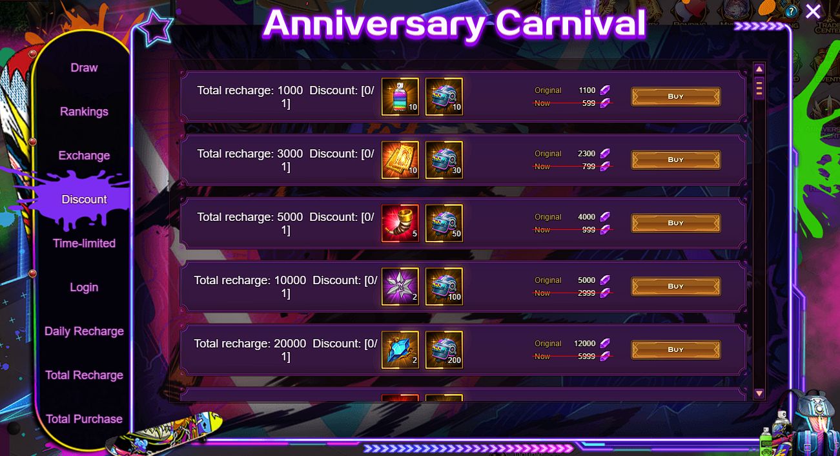Select the Time-limited tab

pos(84,244)
